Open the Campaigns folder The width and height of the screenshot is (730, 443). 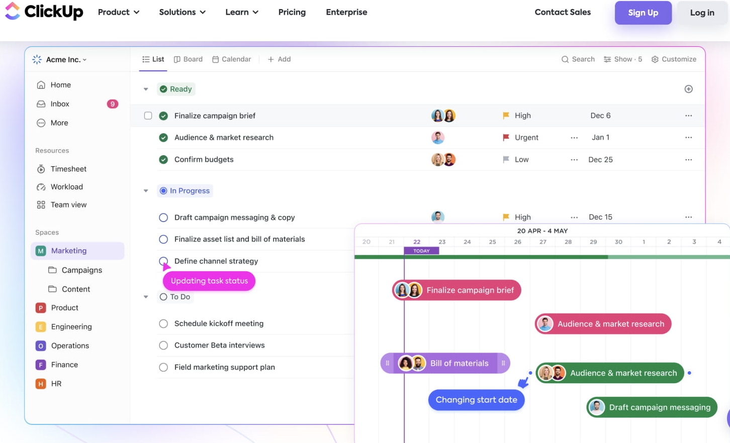[x=75, y=270]
